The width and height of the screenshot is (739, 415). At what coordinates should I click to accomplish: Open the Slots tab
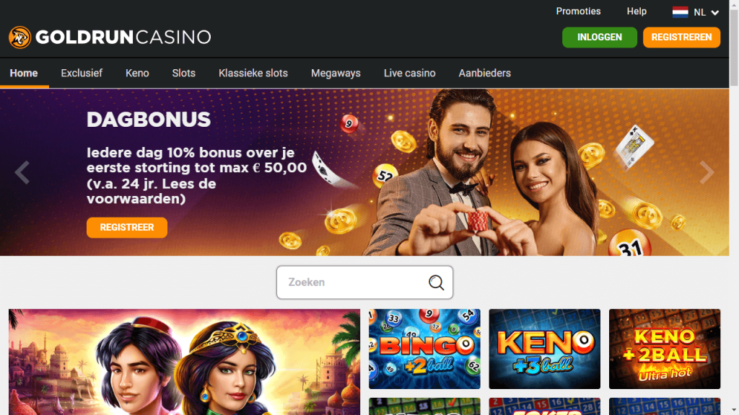coord(184,73)
